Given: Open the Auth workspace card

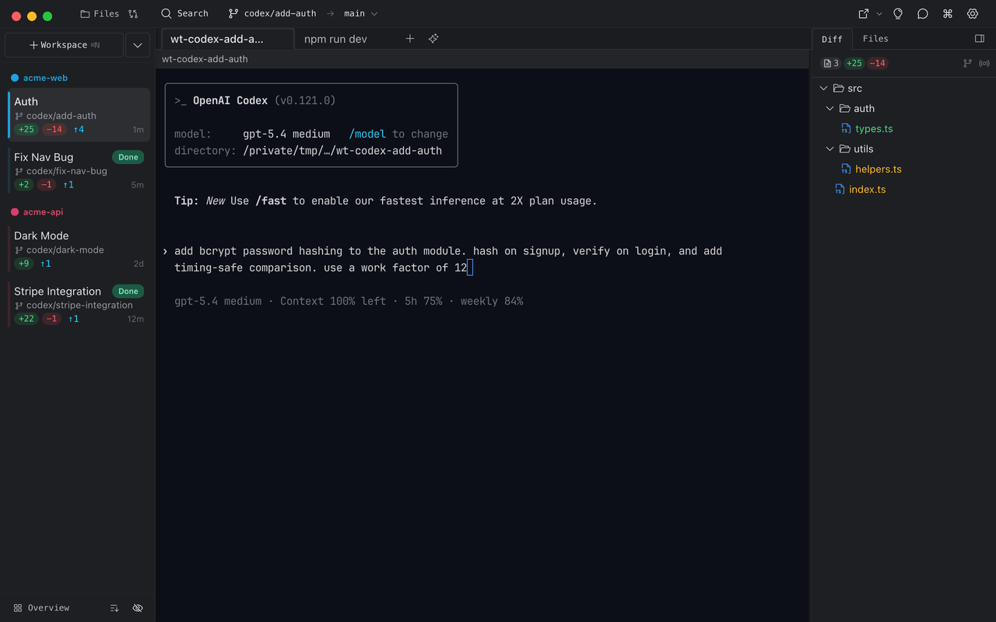Looking at the screenshot, I should [x=79, y=115].
